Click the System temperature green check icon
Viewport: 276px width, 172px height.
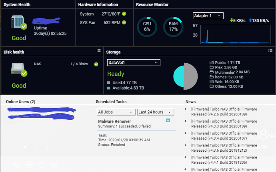(x=124, y=14)
